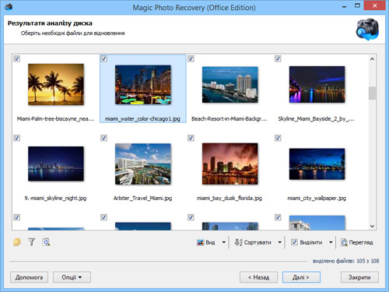Viewport: 389px width, 292px height.
Task: Select miami_city_wallpaper thumbnail
Action: tap(317, 164)
